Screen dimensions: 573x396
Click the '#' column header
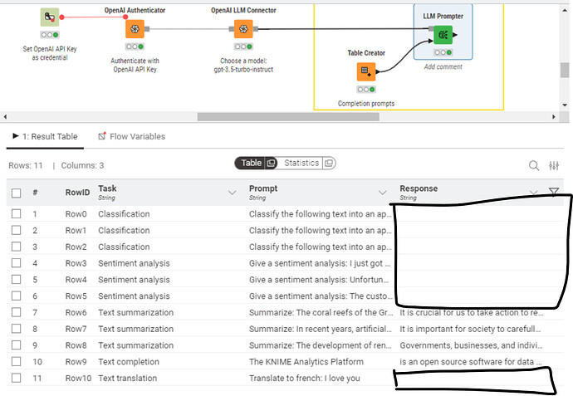click(x=35, y=193)
